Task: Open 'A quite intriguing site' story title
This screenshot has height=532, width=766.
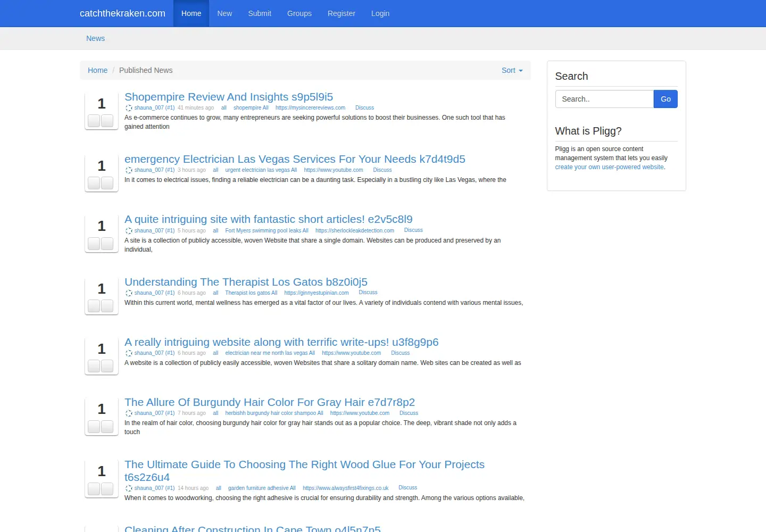Action: coord(269,219)
